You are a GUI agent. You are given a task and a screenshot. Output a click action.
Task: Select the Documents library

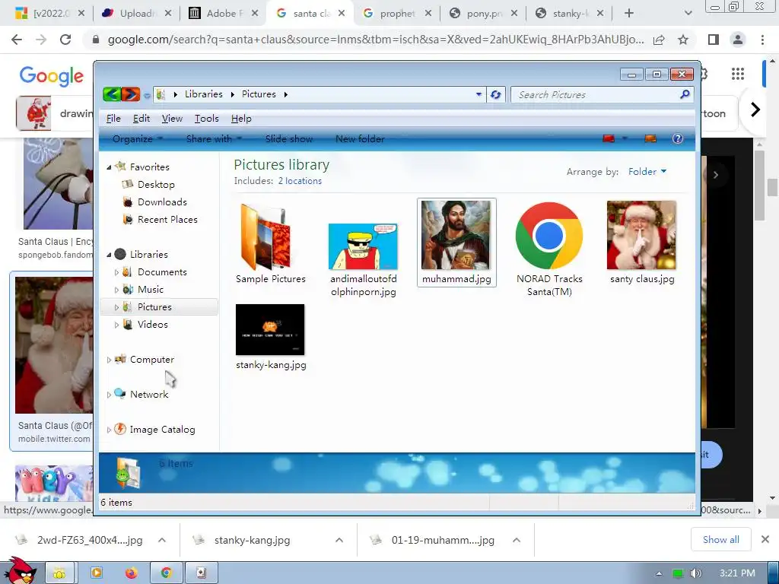coord(162,271)
